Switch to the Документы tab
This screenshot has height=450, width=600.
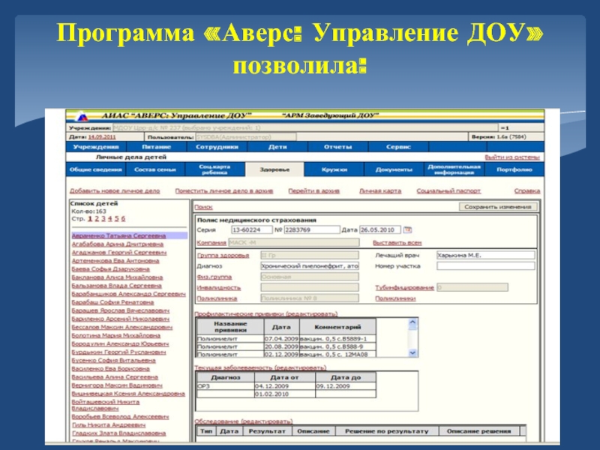394,169
